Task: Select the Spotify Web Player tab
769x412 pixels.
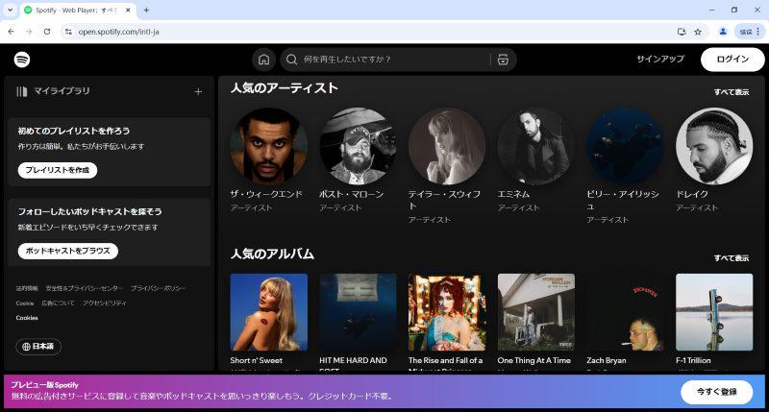Action: 78,11
